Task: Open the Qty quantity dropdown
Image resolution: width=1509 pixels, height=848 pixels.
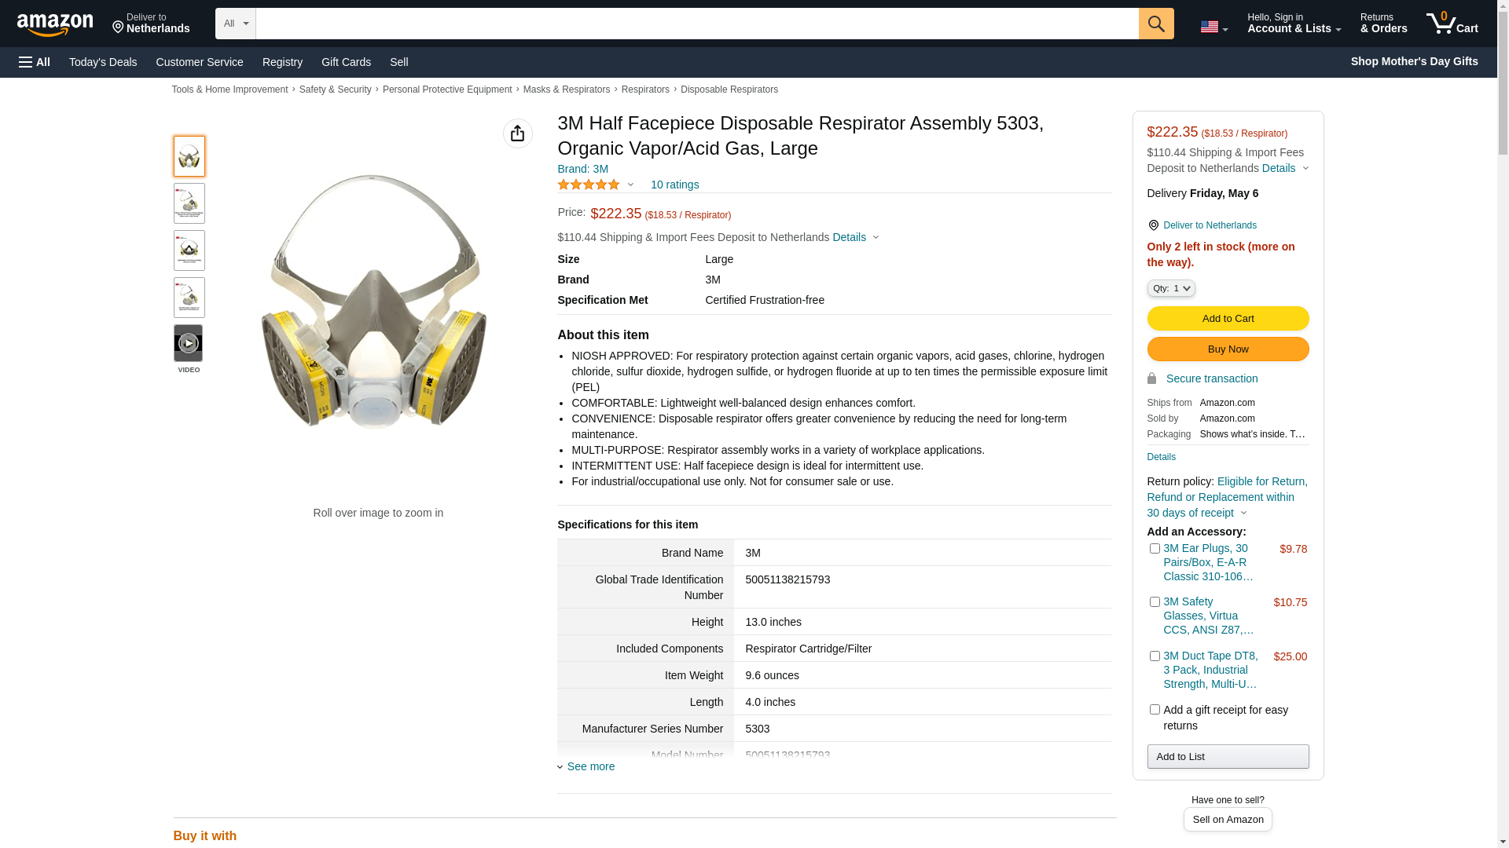Action: 1171,288
